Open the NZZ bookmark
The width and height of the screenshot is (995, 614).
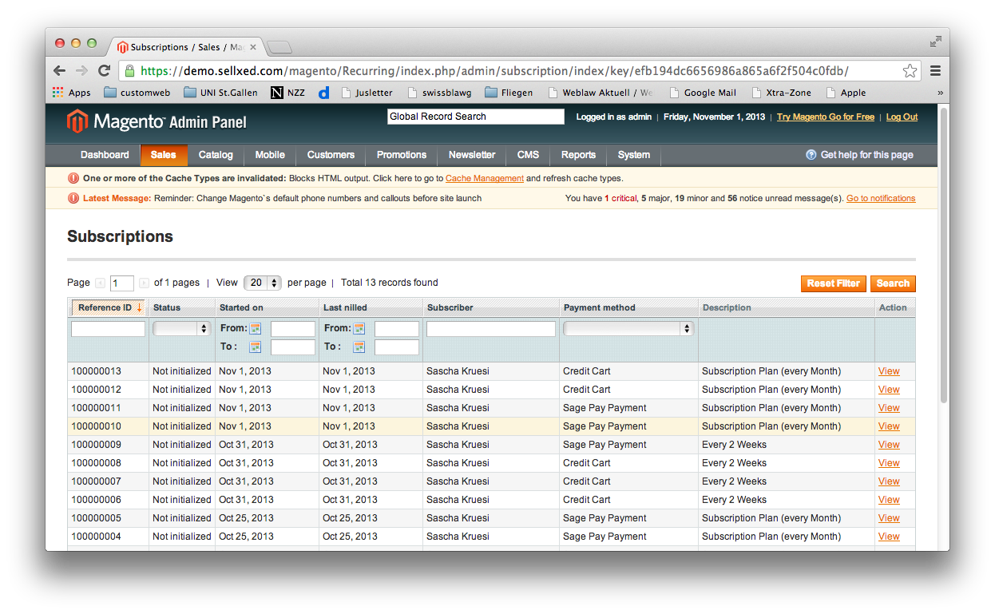point(287,93)
